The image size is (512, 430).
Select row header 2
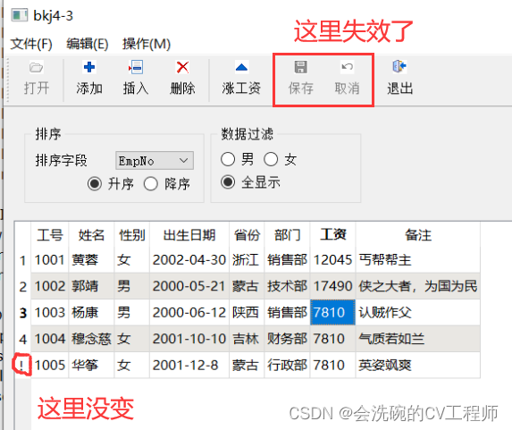coord(22,287)
